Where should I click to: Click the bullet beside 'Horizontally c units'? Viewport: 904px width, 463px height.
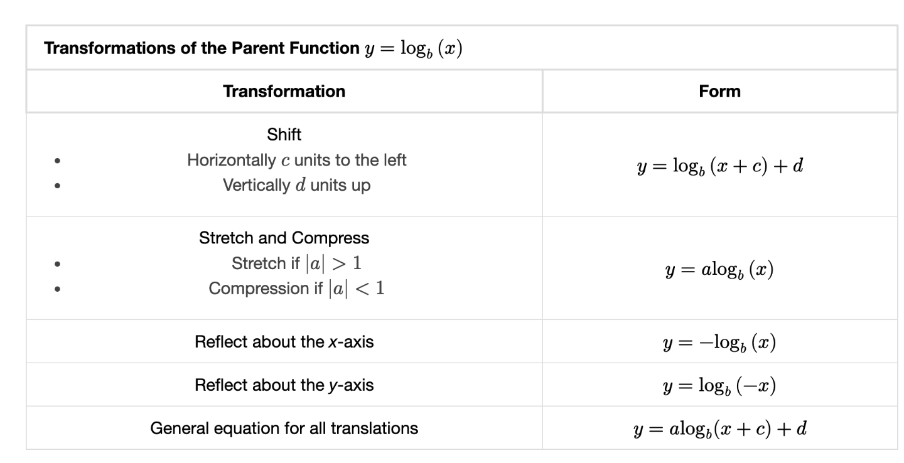pos(58,161)
